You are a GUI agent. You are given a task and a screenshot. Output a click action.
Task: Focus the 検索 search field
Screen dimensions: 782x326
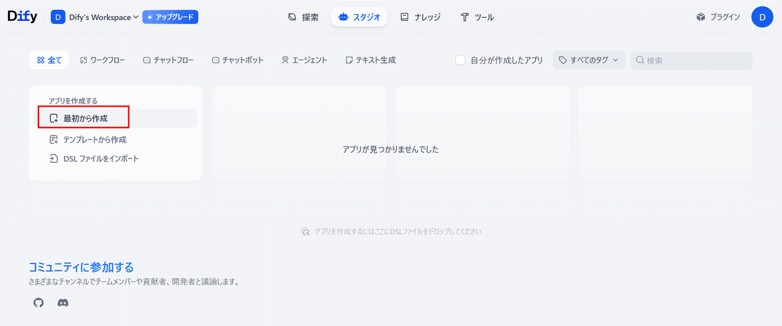pos(691,61)
